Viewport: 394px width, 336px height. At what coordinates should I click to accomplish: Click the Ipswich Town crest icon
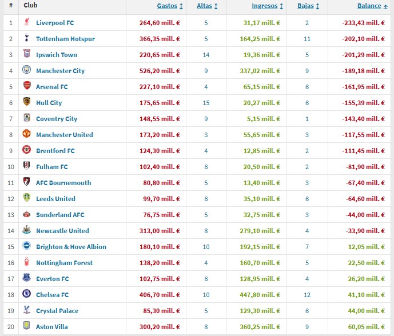[x=27, y=54]
